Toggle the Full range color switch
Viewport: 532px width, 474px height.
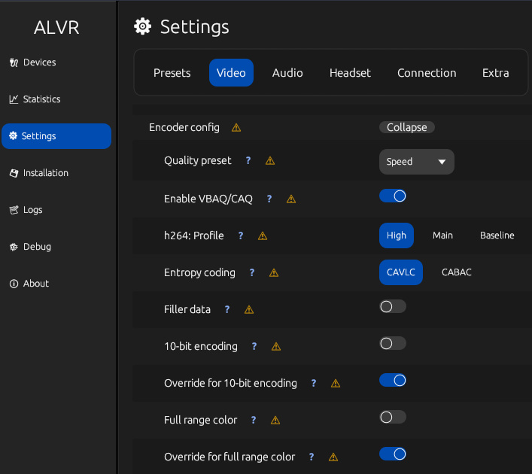pos(393,417)
